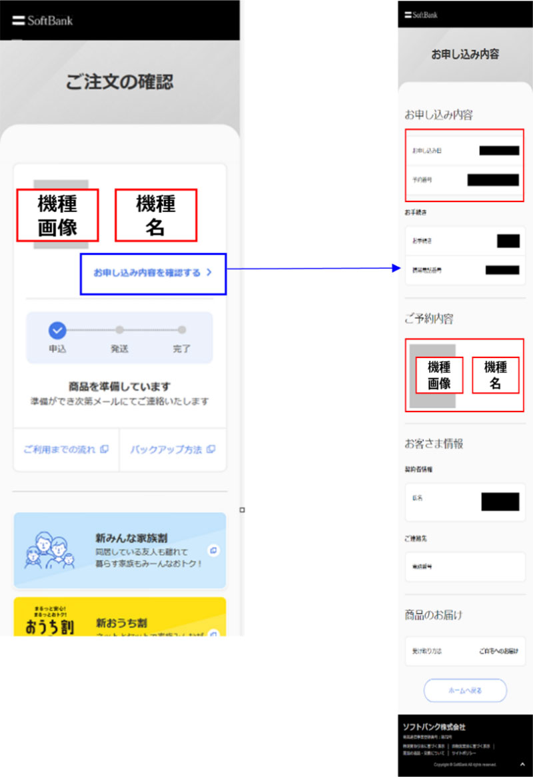Click the scroll-to-top arrow in footer
Viewport: 533px width, 777px height.
point(522,763)
